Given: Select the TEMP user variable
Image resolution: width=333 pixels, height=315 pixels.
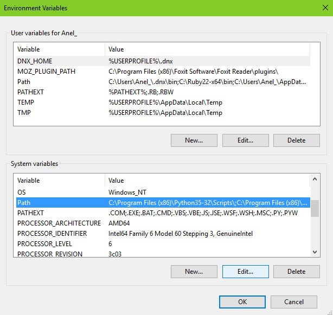Looking at the screenshot, I should [x=163, y=102].
